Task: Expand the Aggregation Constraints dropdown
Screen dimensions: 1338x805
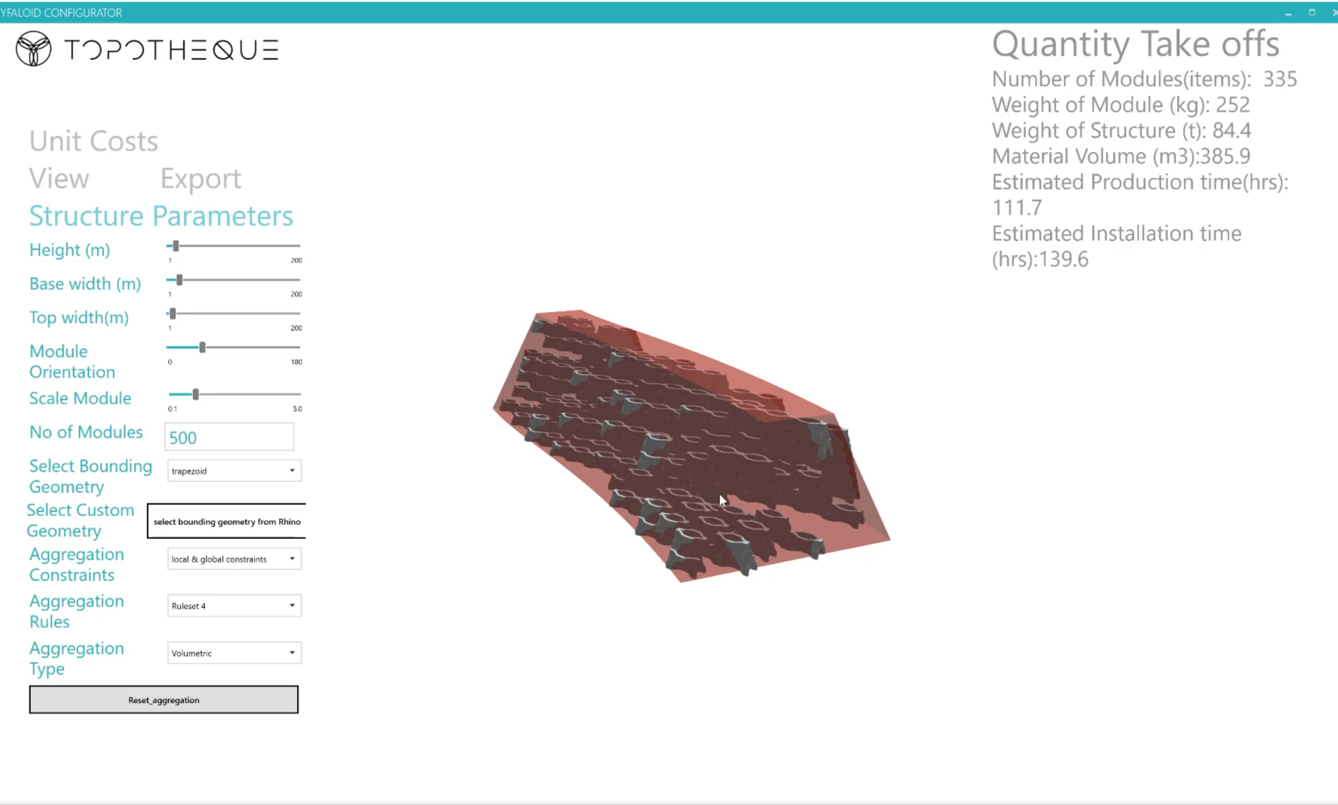Action: (x=234, y=558)
